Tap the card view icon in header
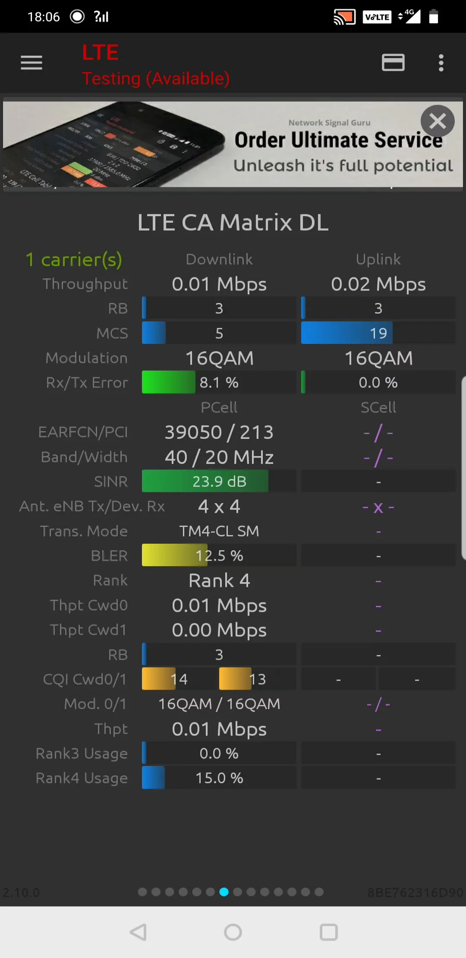Screen dimensions: 466x958 (x=393, y=63)
